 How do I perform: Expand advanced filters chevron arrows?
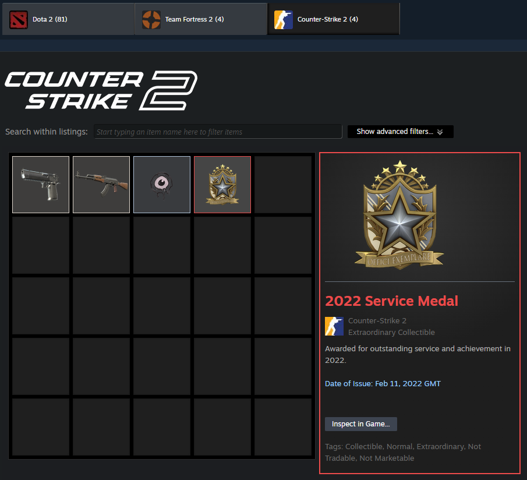(440, 132)
